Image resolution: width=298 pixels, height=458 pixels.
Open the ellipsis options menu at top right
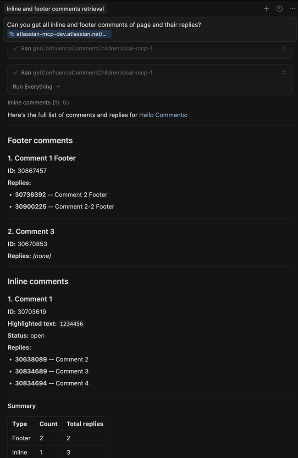(292, 8)
